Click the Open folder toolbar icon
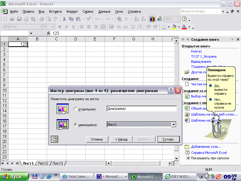The height and width of the screenshot is (181, 241). [12, 19]
